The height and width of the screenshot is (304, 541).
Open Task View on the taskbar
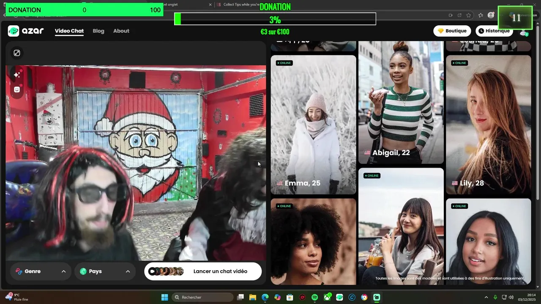tap(240, 297)
